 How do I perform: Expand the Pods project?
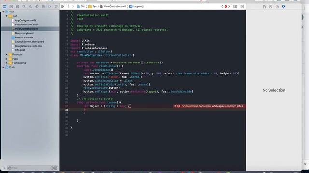click(x=3, y=67)
